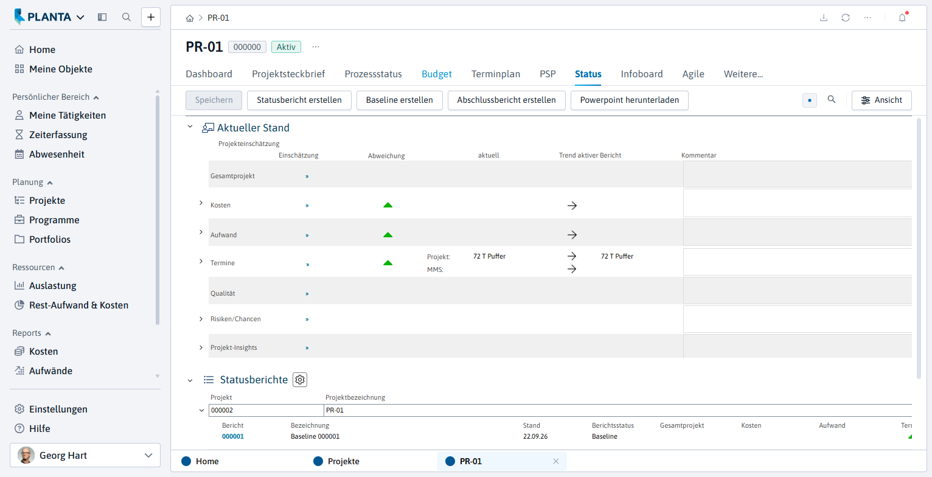The width and height of the screenshot is (932, 477).
Task: Collapse Persönlicher Bereich sidebar group
Action: pyautogui.click(x=56, y=97)
